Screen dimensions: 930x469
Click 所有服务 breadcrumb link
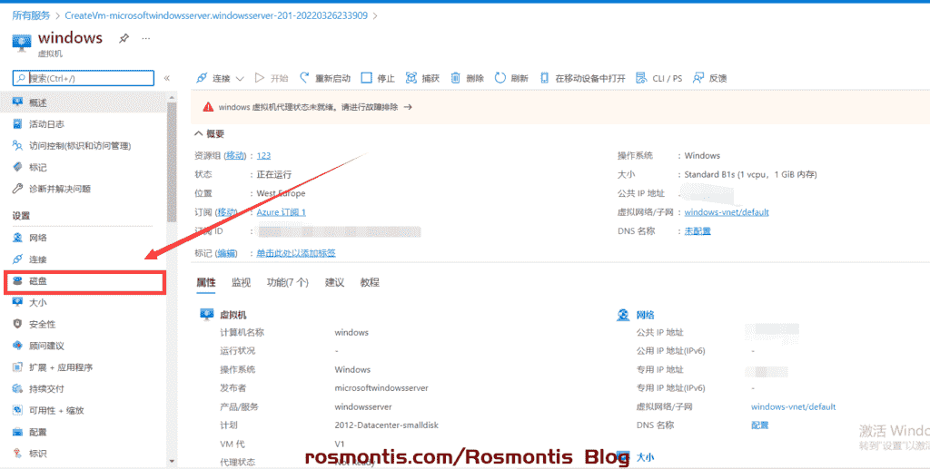pyautogui.click(x=32, y=15)
